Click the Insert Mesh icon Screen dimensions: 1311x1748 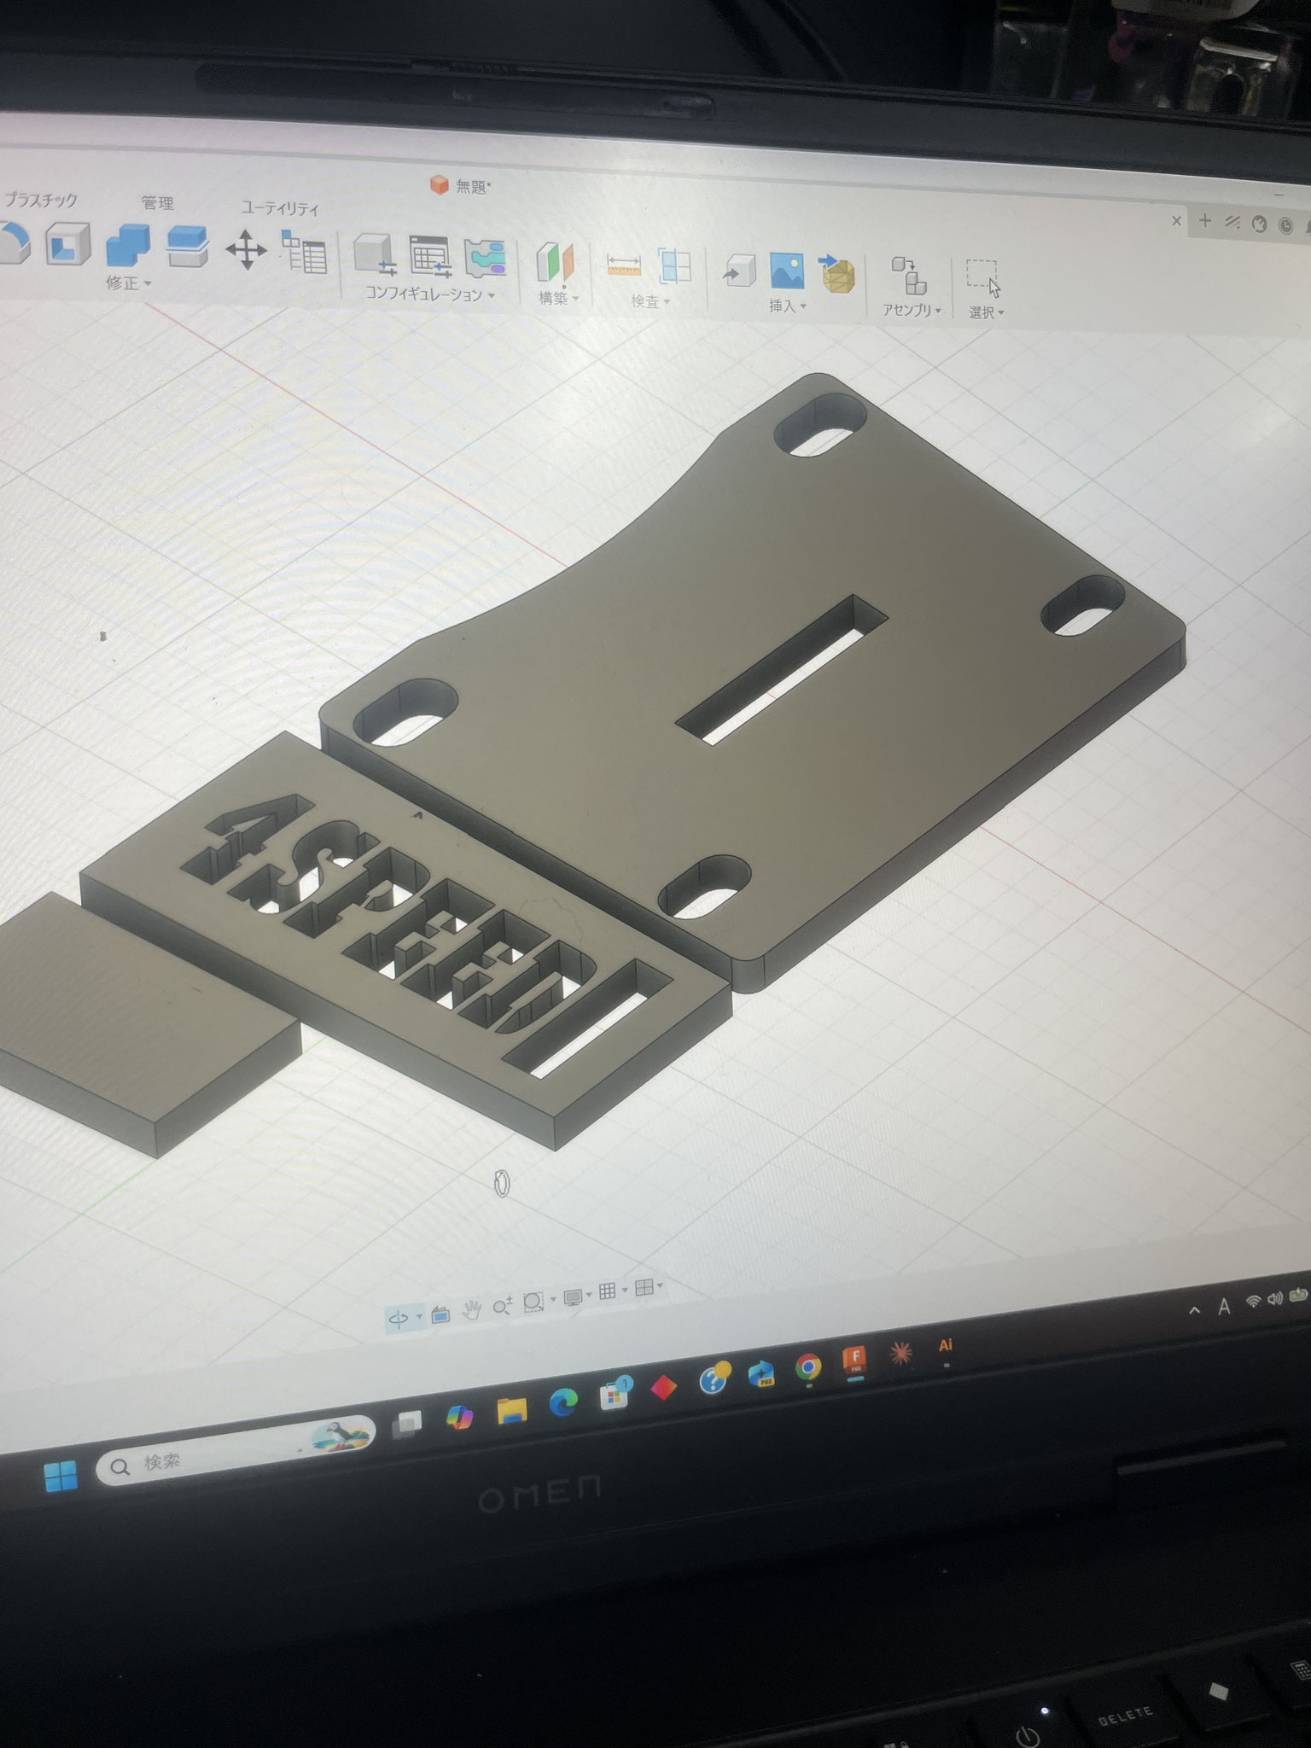point(836,272)
